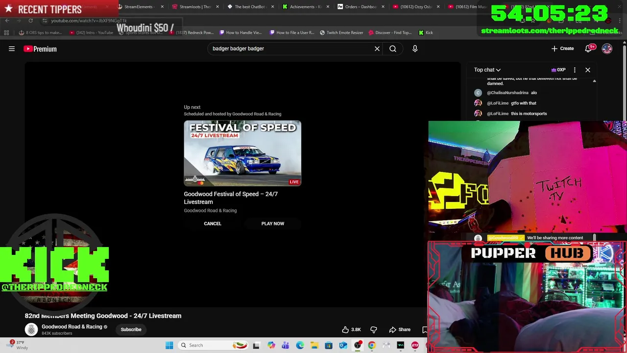The image size is (627, 353).
Task: Go back with the browser back arrow
Action: (x=7, y=21)
